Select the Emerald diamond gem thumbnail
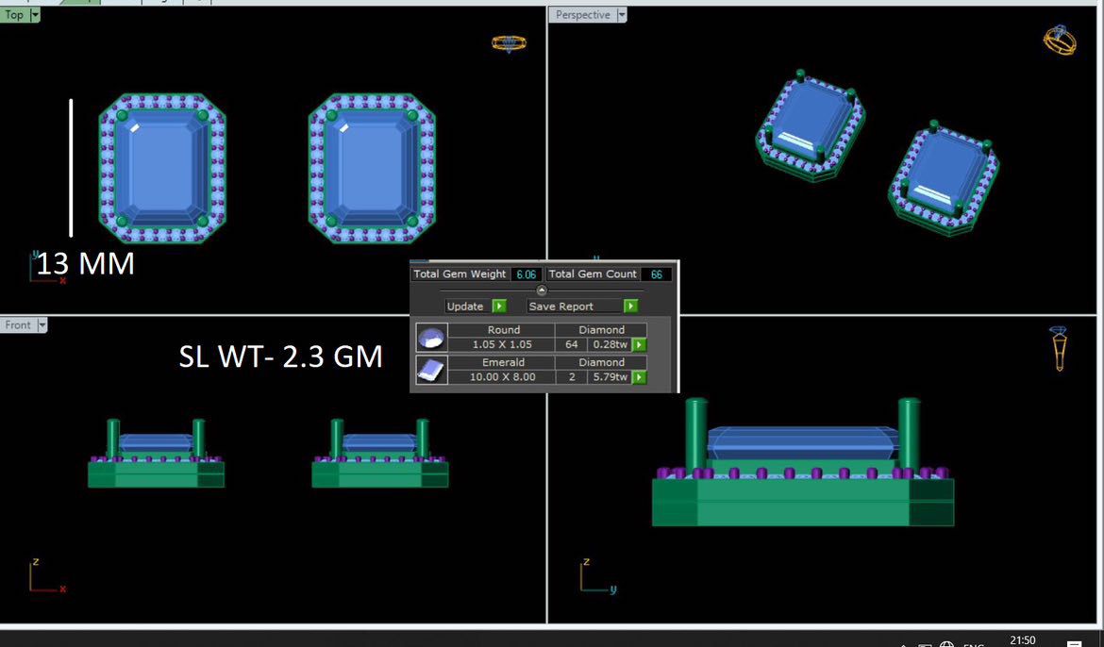Screen dimensions: 1104x647 click(431, 370)
